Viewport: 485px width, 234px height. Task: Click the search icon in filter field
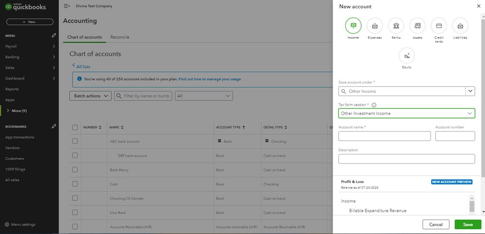[x=119, y=96]
